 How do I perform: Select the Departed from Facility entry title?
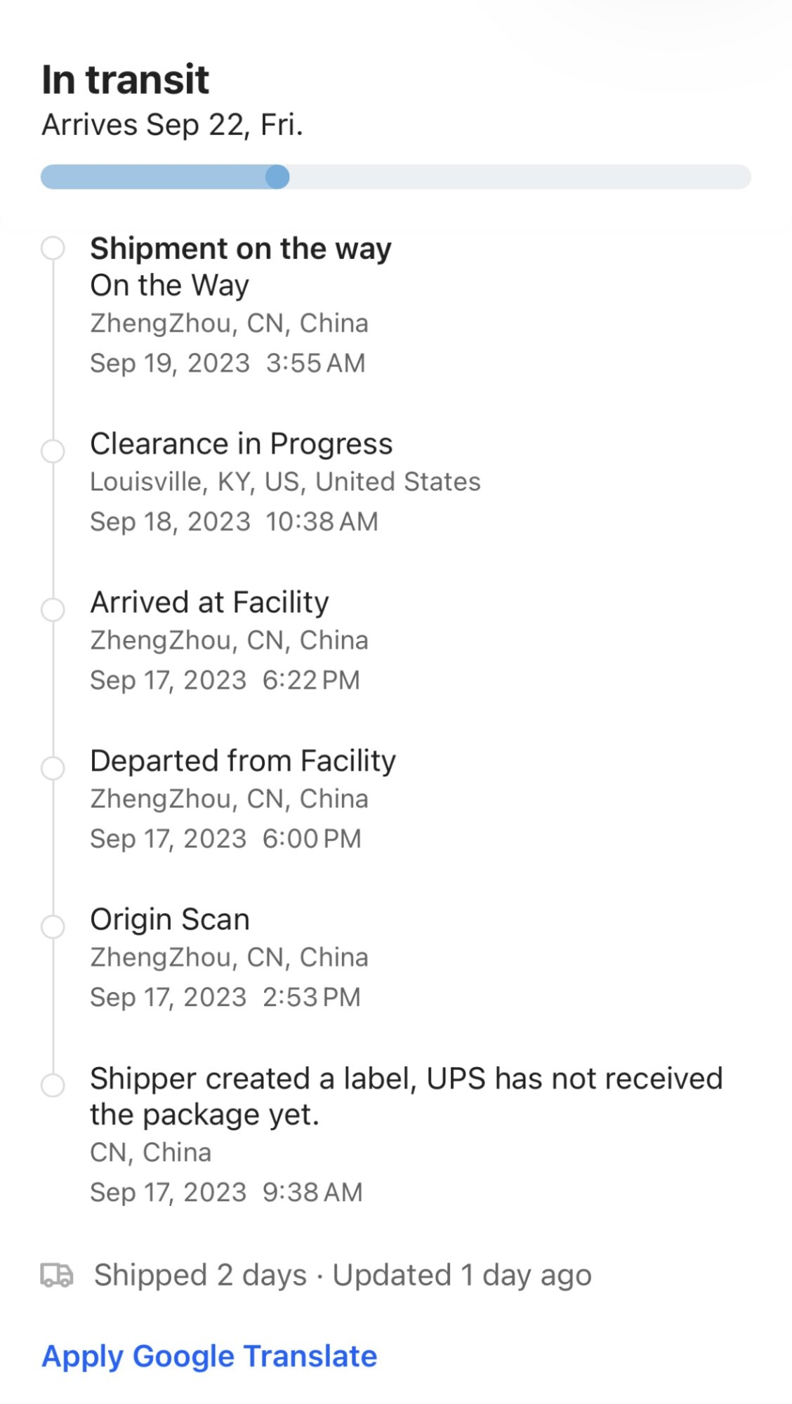pyautogui.click(x=243, y=761)
